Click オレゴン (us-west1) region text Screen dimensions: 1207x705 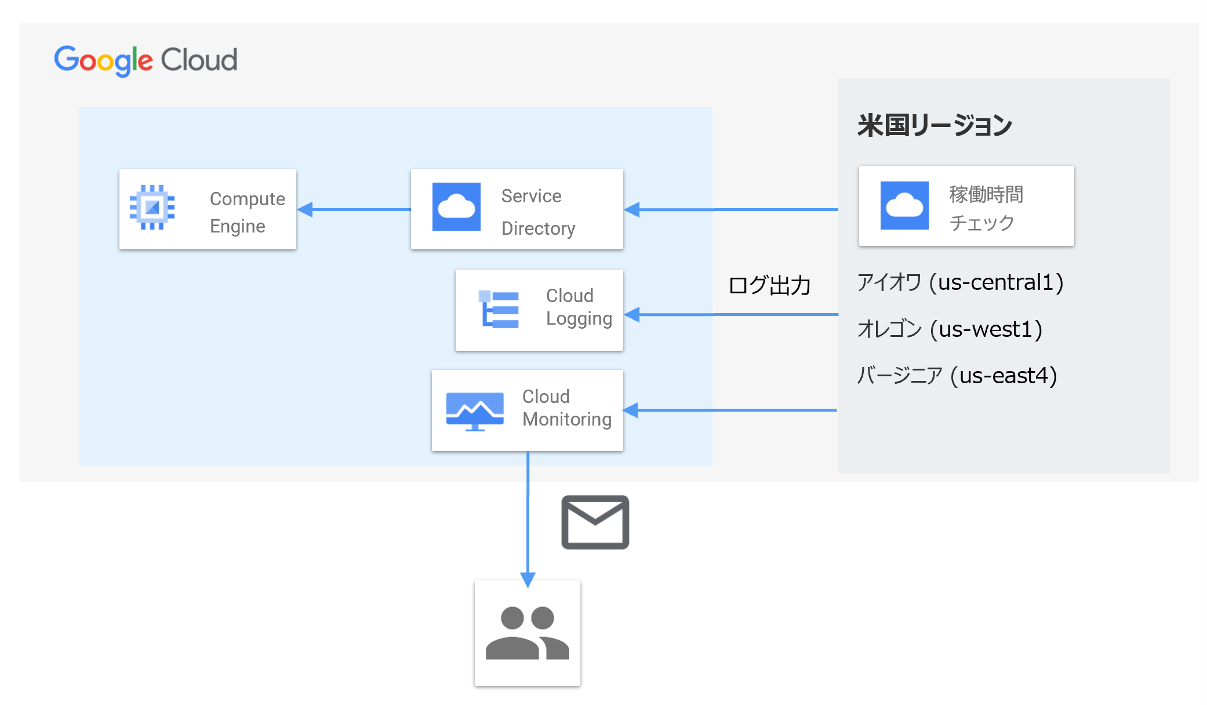click(x=950, y=329)
